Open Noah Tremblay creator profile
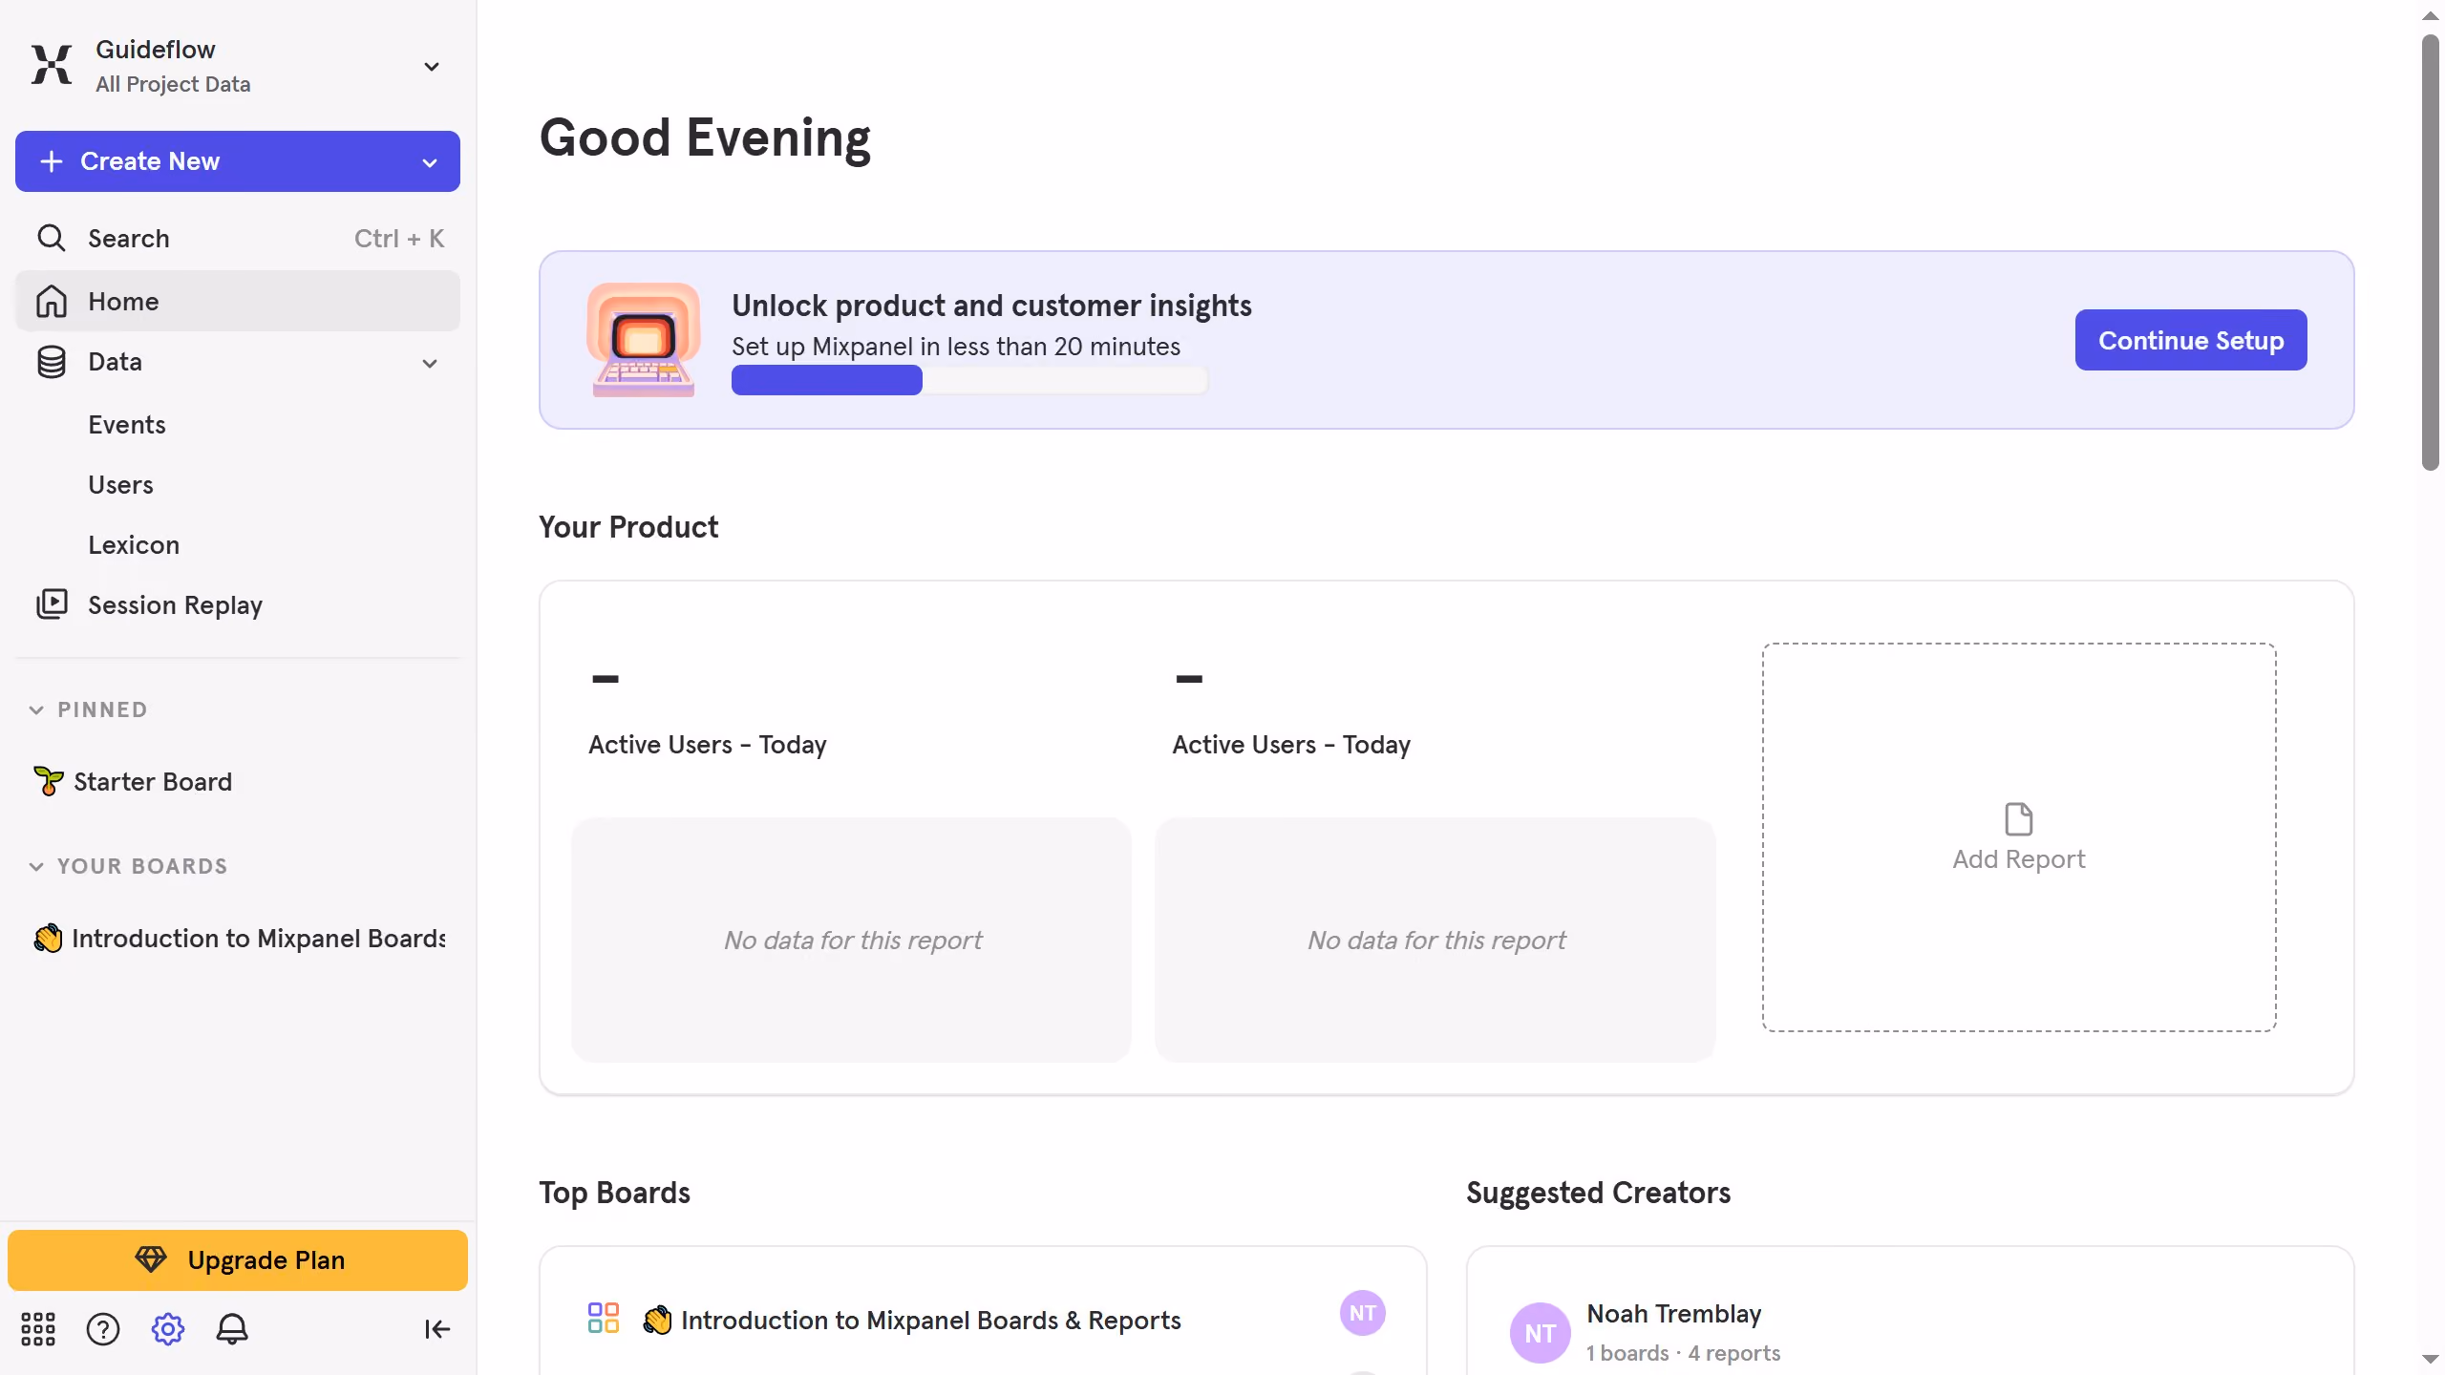Image resolution: width=2445 pixels, height=1375 pixels. click(1674, 1313)
